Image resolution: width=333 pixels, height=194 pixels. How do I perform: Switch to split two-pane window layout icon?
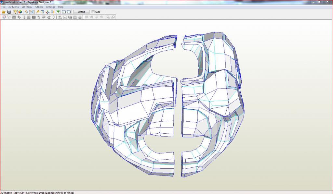[64, 12]
